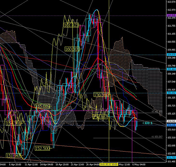Click the 155.725 value on price scale
The width and height of the screenshot is (176, 167).
pos(171,106)
